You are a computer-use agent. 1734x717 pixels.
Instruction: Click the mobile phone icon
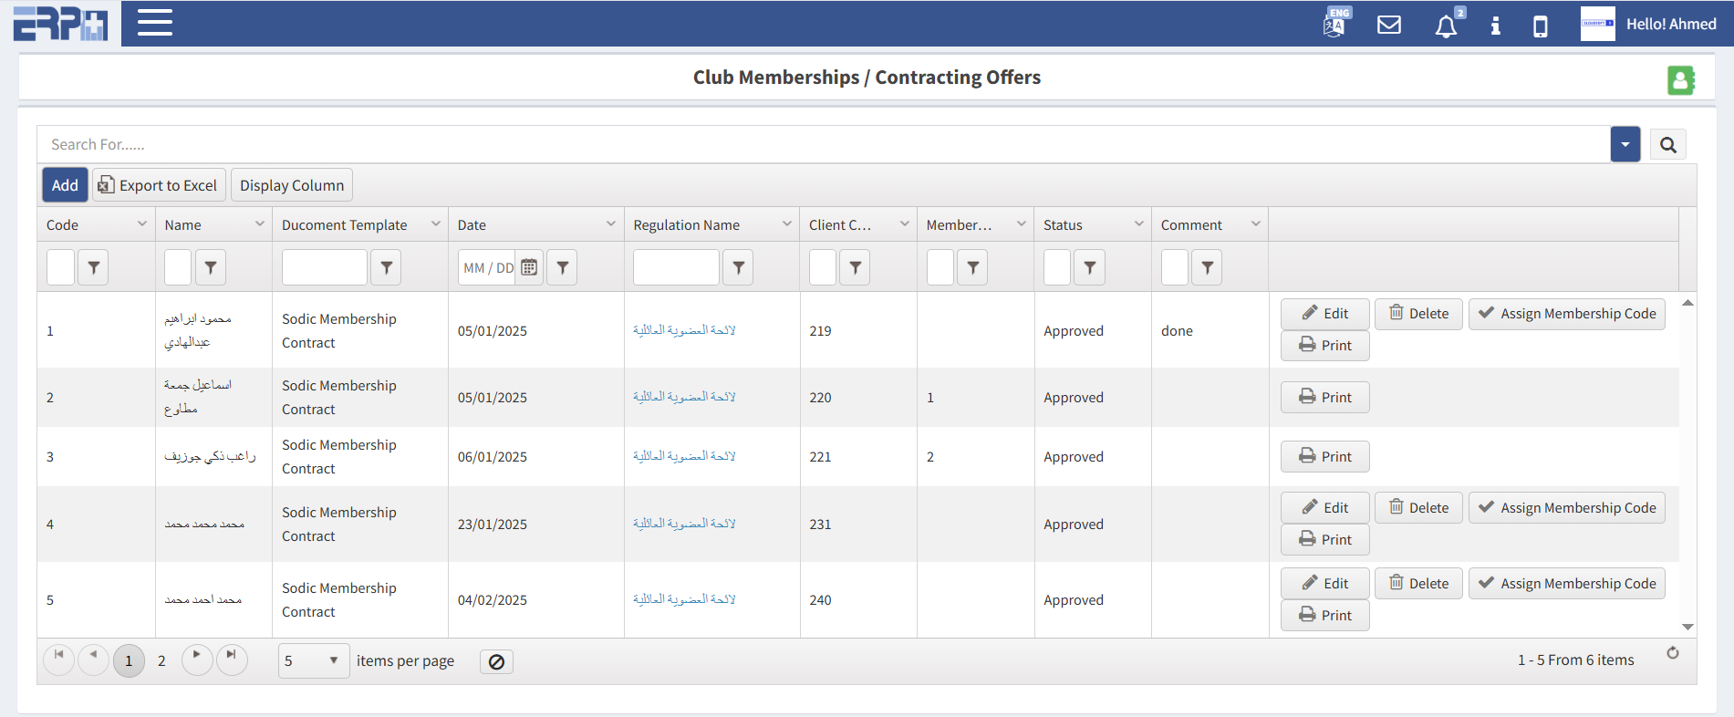(1540, 26)
